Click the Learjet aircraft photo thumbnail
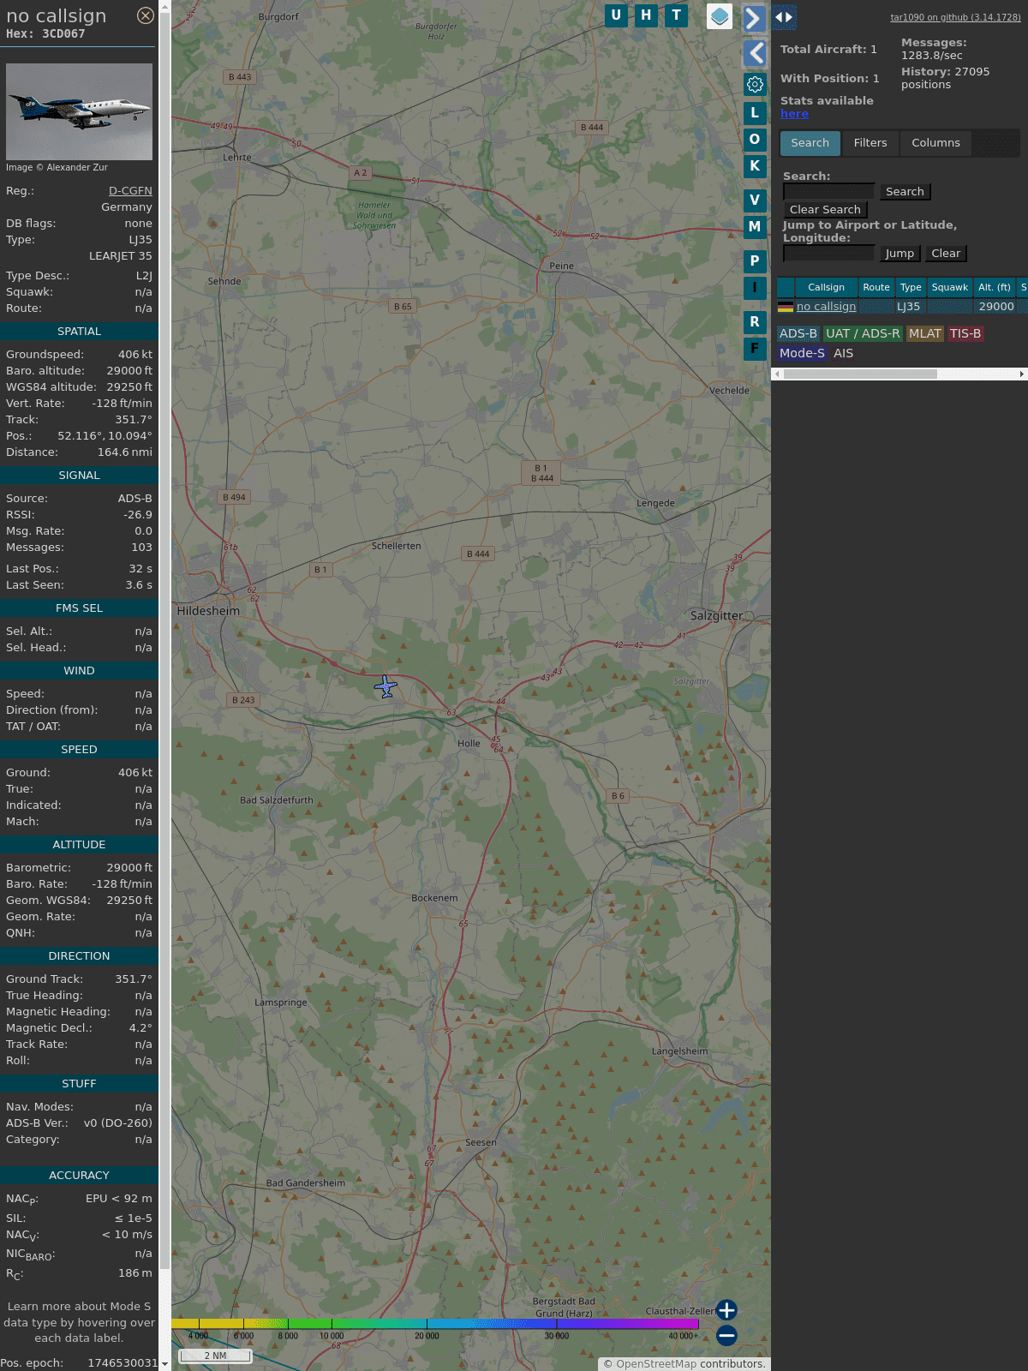This screenshot has height=1371, width=1028. coord(79,111)
